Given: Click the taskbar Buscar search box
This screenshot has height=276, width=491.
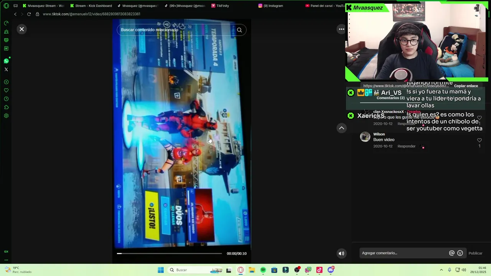Looking at the screenshot, I should [194, 270].
